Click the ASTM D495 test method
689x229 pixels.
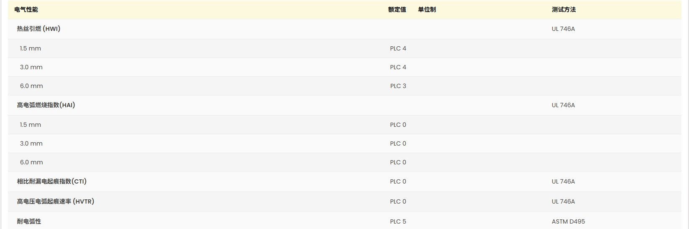click(568, 221)
